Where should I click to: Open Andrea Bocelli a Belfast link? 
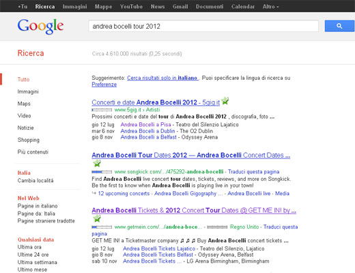pos(149,137)
